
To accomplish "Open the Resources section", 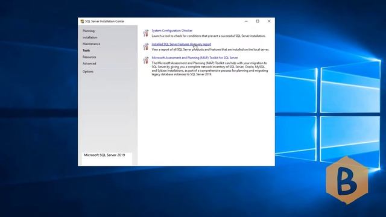I will coord(89,57).
